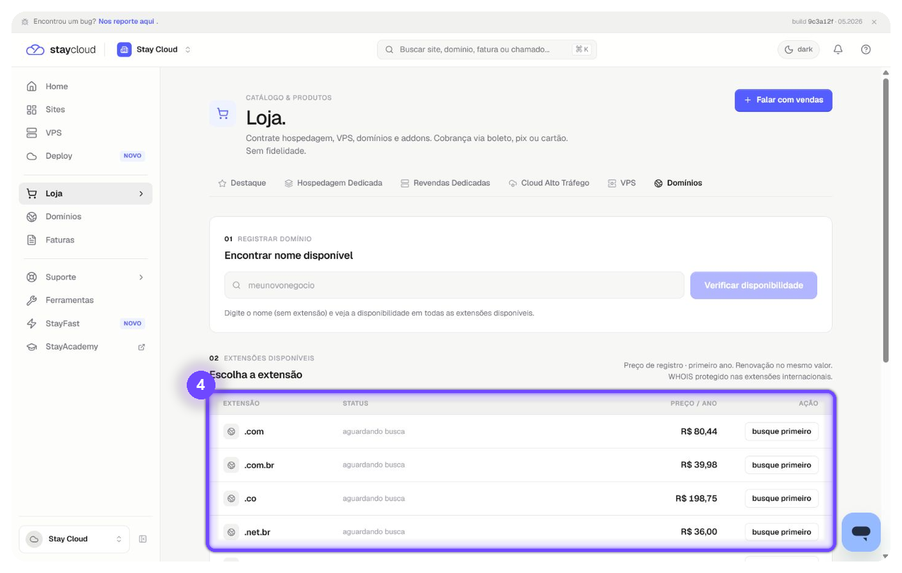
Task: Open Sites in the sidebar
Action: 85,110
